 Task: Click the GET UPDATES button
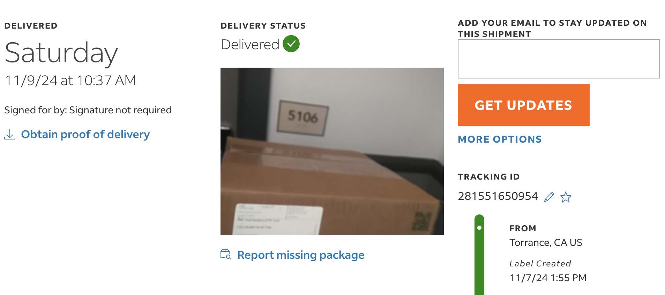click(523, 105)
